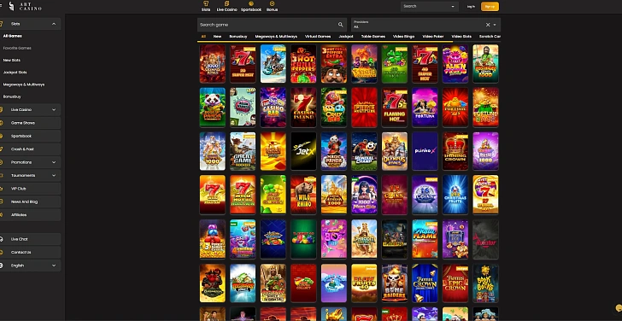Open Bonusbuy in the sidebar
Viewport: 622px width, 321px height.
click(12, 96)
